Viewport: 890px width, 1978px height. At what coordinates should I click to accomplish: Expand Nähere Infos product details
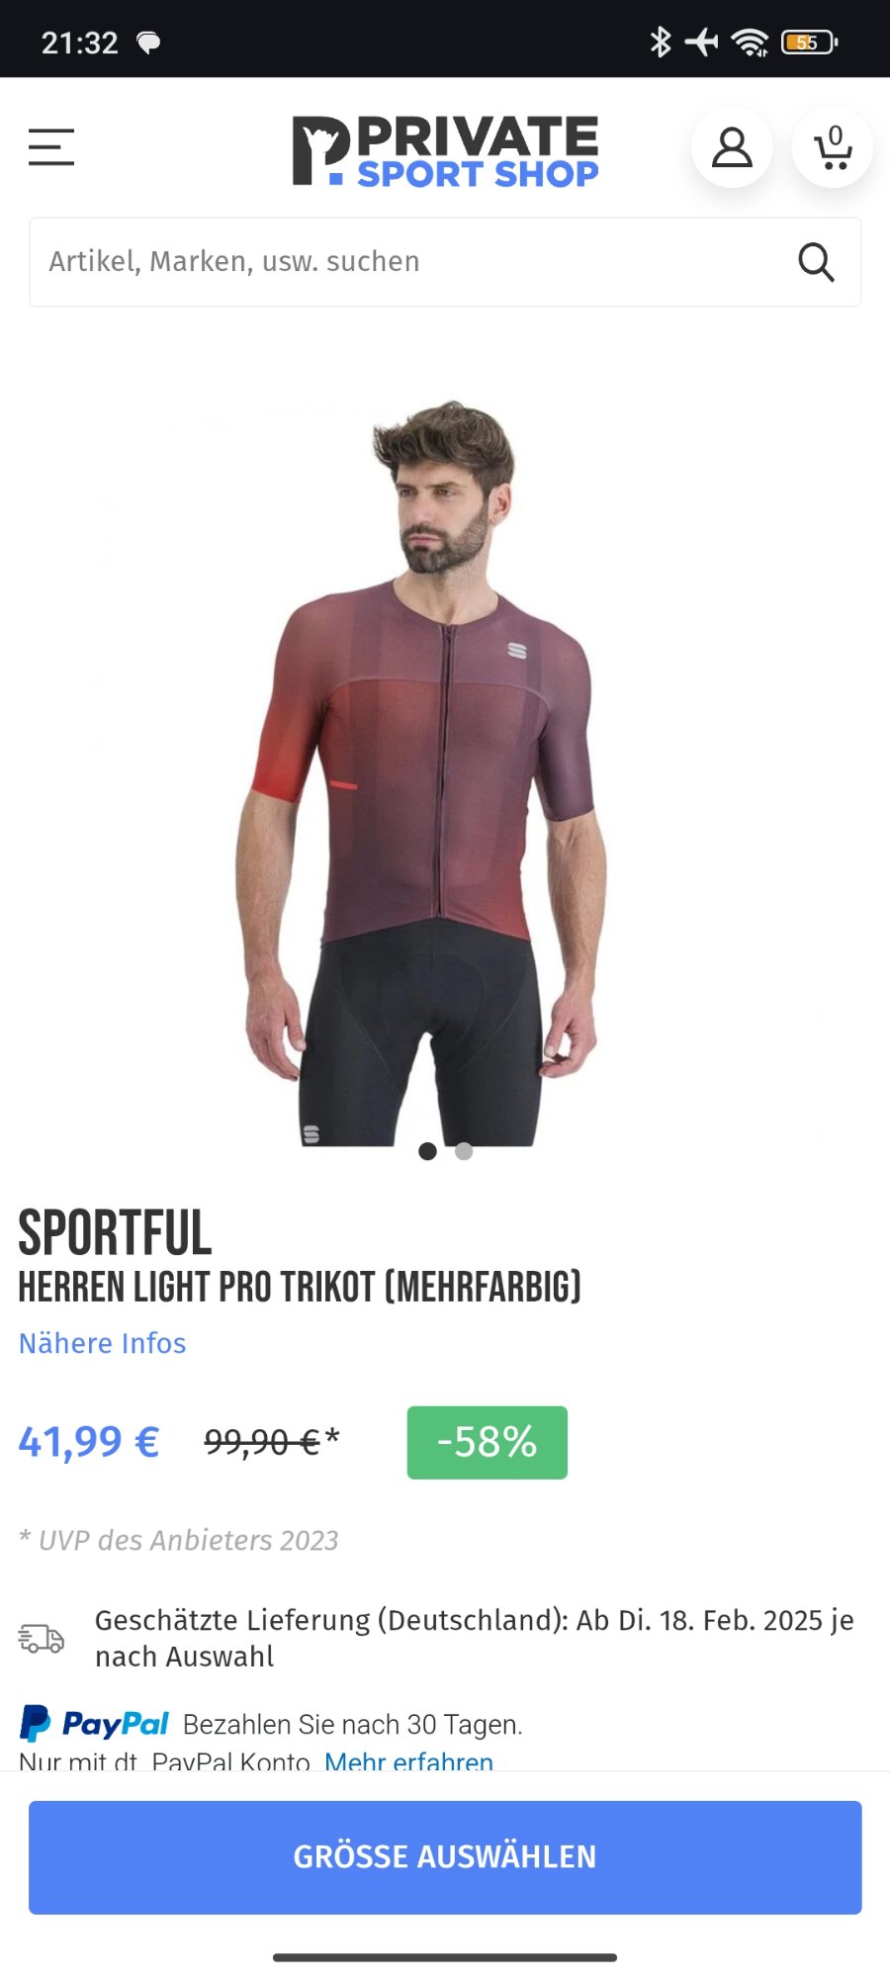click(x=103, y=1343)
